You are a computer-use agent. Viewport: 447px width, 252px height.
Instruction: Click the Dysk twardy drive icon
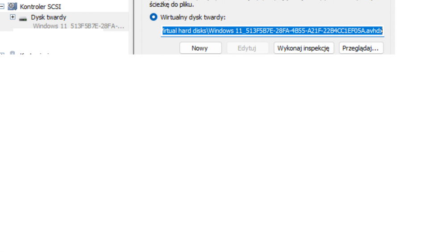[23, 18]
